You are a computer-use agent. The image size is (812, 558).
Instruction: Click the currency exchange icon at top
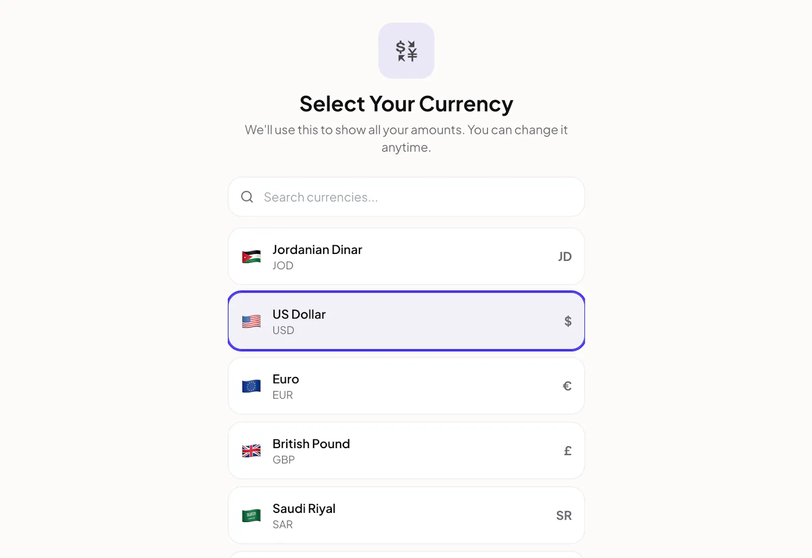coord(406,51)
